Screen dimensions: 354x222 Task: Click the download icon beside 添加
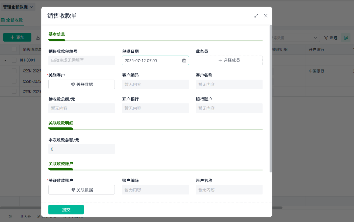click(x=38, y=37)
